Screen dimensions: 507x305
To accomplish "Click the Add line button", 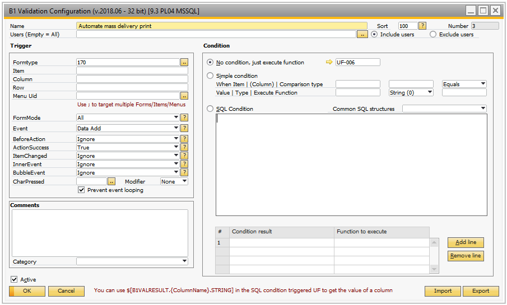I will tap(466, 242).
